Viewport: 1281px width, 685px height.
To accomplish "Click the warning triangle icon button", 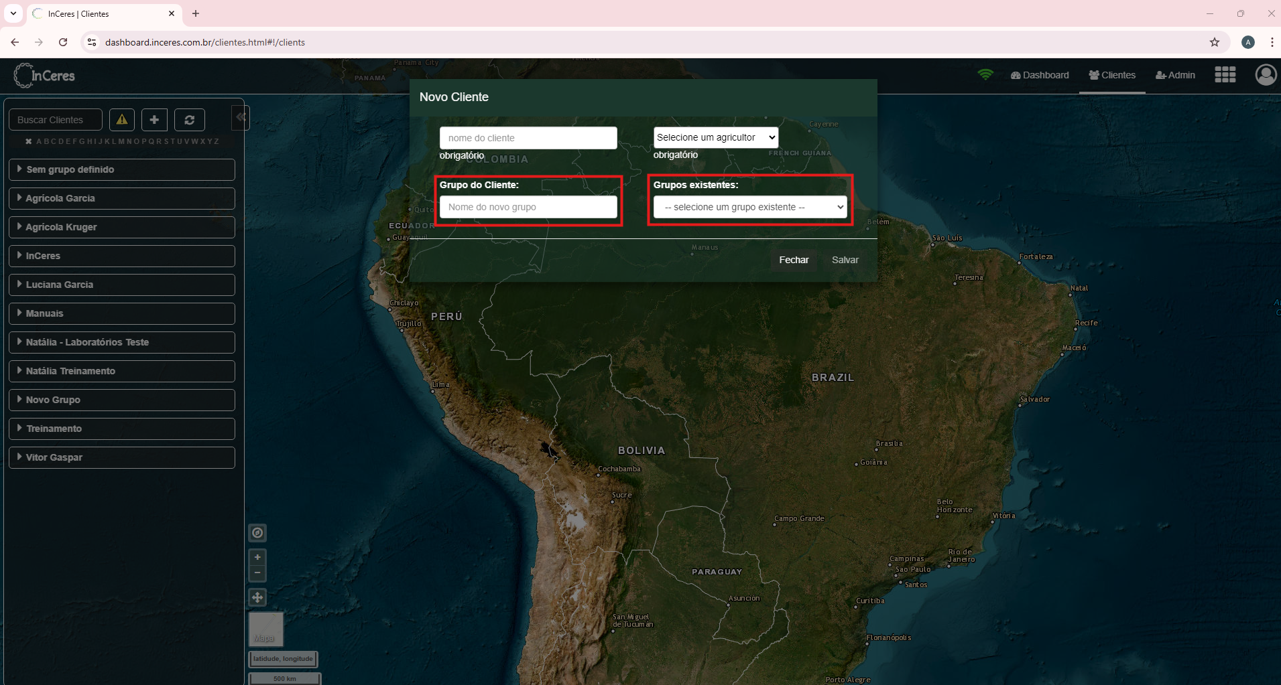I will tap(122, 120).
